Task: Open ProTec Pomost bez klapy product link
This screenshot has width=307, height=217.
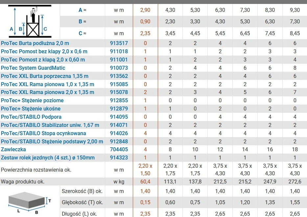Action: pyautogui.click(x=44, y=52)
